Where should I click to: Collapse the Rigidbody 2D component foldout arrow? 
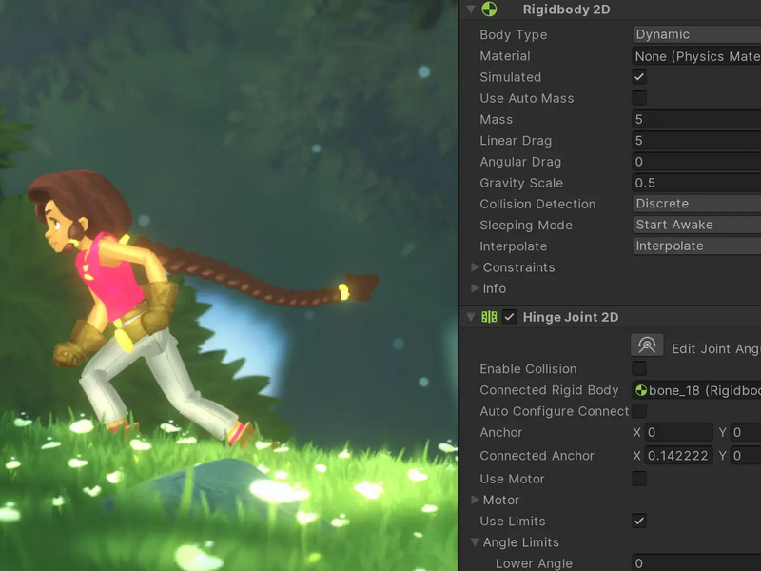tap(471, 10)
